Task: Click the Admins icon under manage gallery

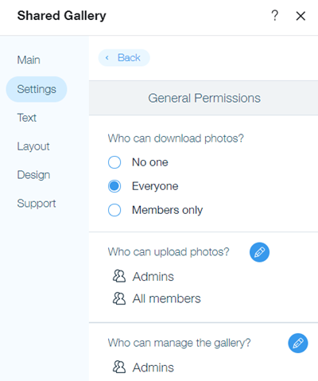Action: click(x=119, y=367)
